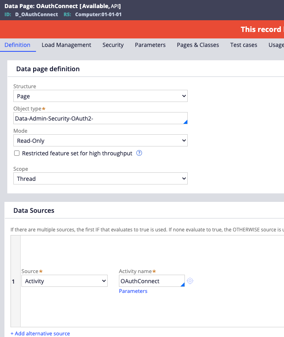Click the Parameters link under Activity name
Image resolution: width=284 pixels, height=337 pixels.
pos(133,291)
